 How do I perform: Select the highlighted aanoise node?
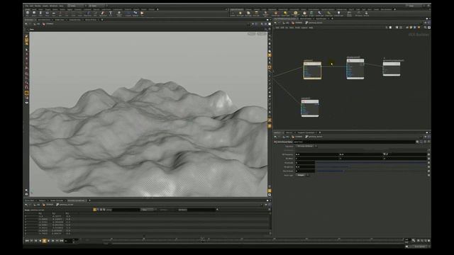(312, 69)
